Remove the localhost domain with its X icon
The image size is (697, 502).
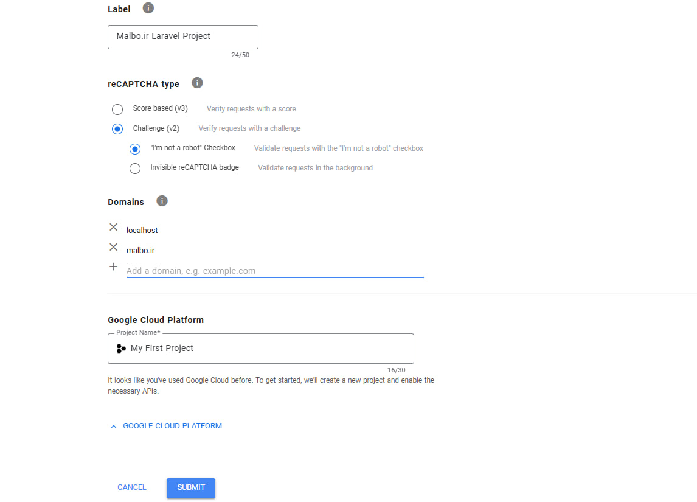point(113,227)
